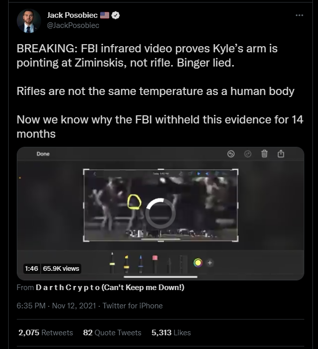Open the yellow color picker circle
The image size is (318, 349).
click(198, 263)
